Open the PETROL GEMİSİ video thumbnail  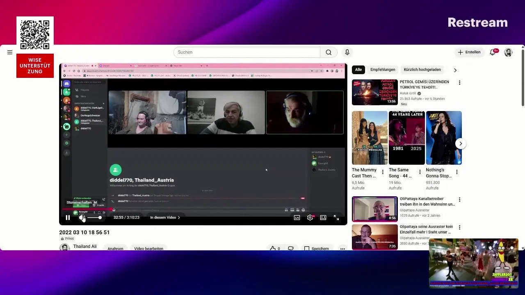point(375,92)
